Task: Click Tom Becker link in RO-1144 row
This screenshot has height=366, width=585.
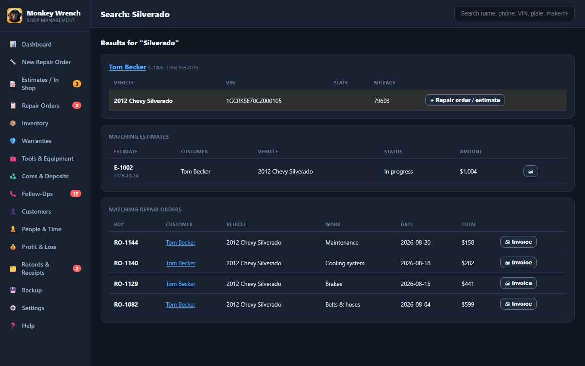Action: (x=181, y=242)
